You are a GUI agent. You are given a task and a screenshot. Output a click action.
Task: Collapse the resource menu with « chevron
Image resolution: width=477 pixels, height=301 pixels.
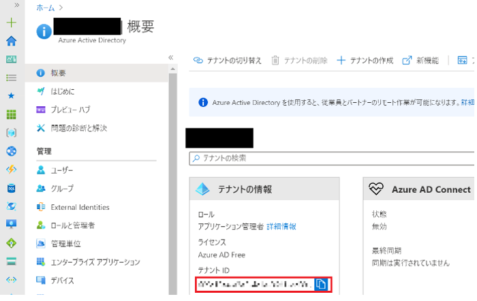point(171,57)
